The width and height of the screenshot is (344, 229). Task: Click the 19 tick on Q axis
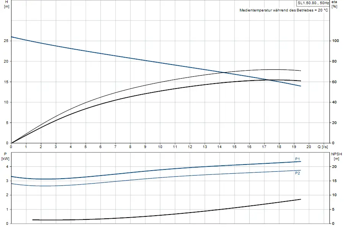[x=294, y=147]
